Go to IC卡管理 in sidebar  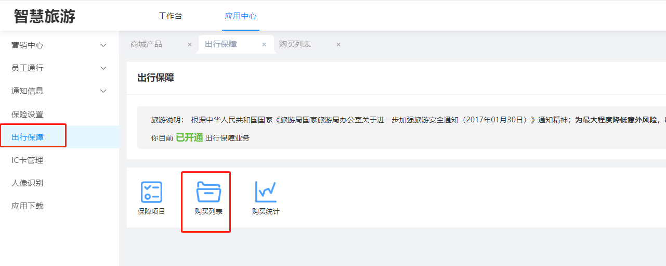28,160
